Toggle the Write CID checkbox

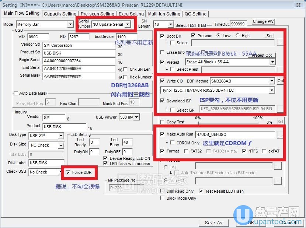coord(163,81)
